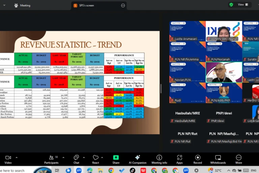Open the Participants panel
This screenshot has height=173, width=259.
pos(51,159)
